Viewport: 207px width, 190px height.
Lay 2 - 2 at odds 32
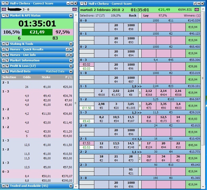(x=149, y=158)
